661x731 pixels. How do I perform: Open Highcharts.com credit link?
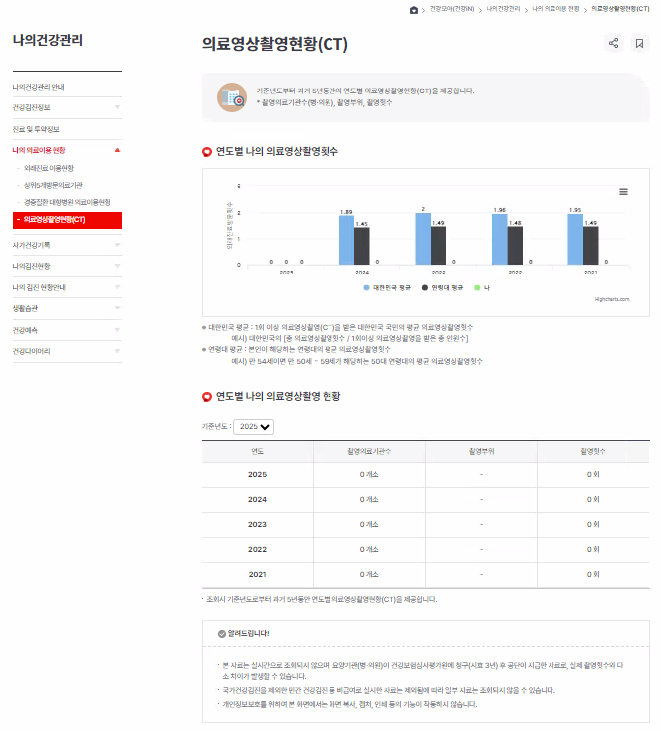(x=612, y=297)
